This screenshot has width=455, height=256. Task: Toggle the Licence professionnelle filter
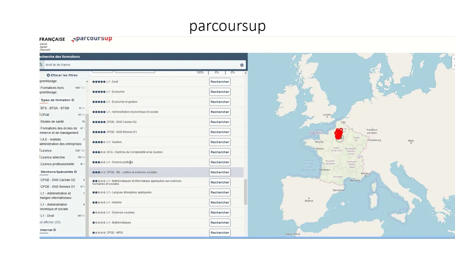(57, 164)
